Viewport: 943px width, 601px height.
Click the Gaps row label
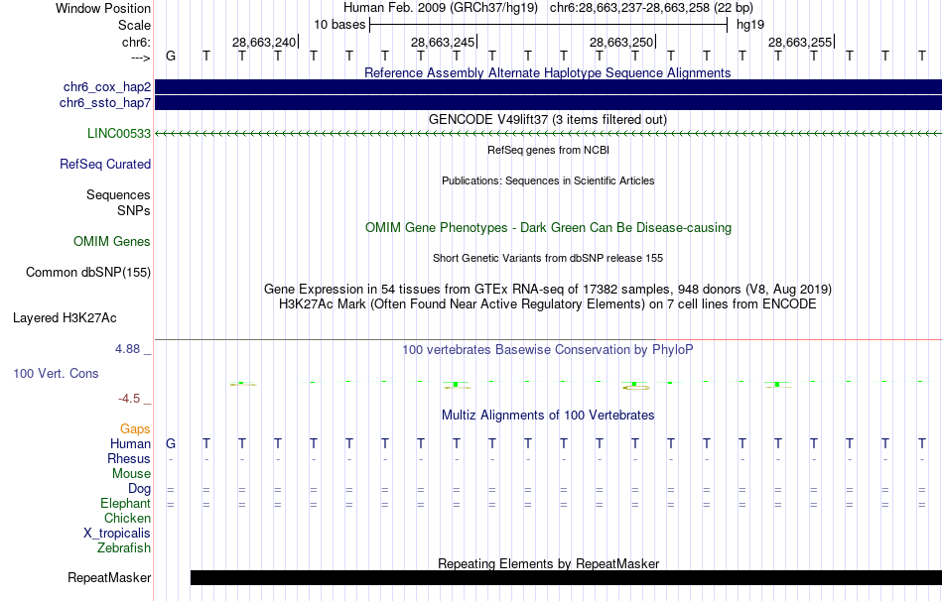(135, 428)
